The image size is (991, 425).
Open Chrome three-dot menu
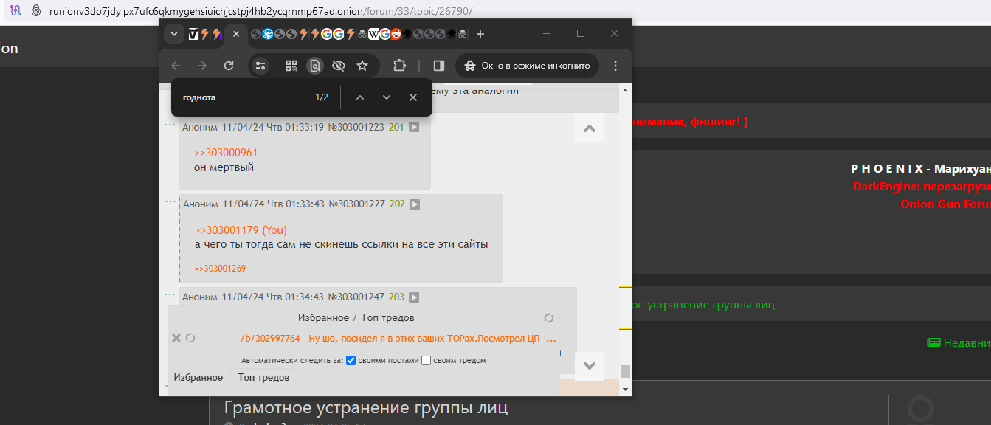(615, 66)
